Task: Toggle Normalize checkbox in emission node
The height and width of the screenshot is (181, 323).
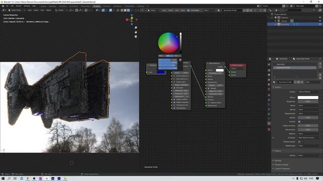Action: pos(174,87)
